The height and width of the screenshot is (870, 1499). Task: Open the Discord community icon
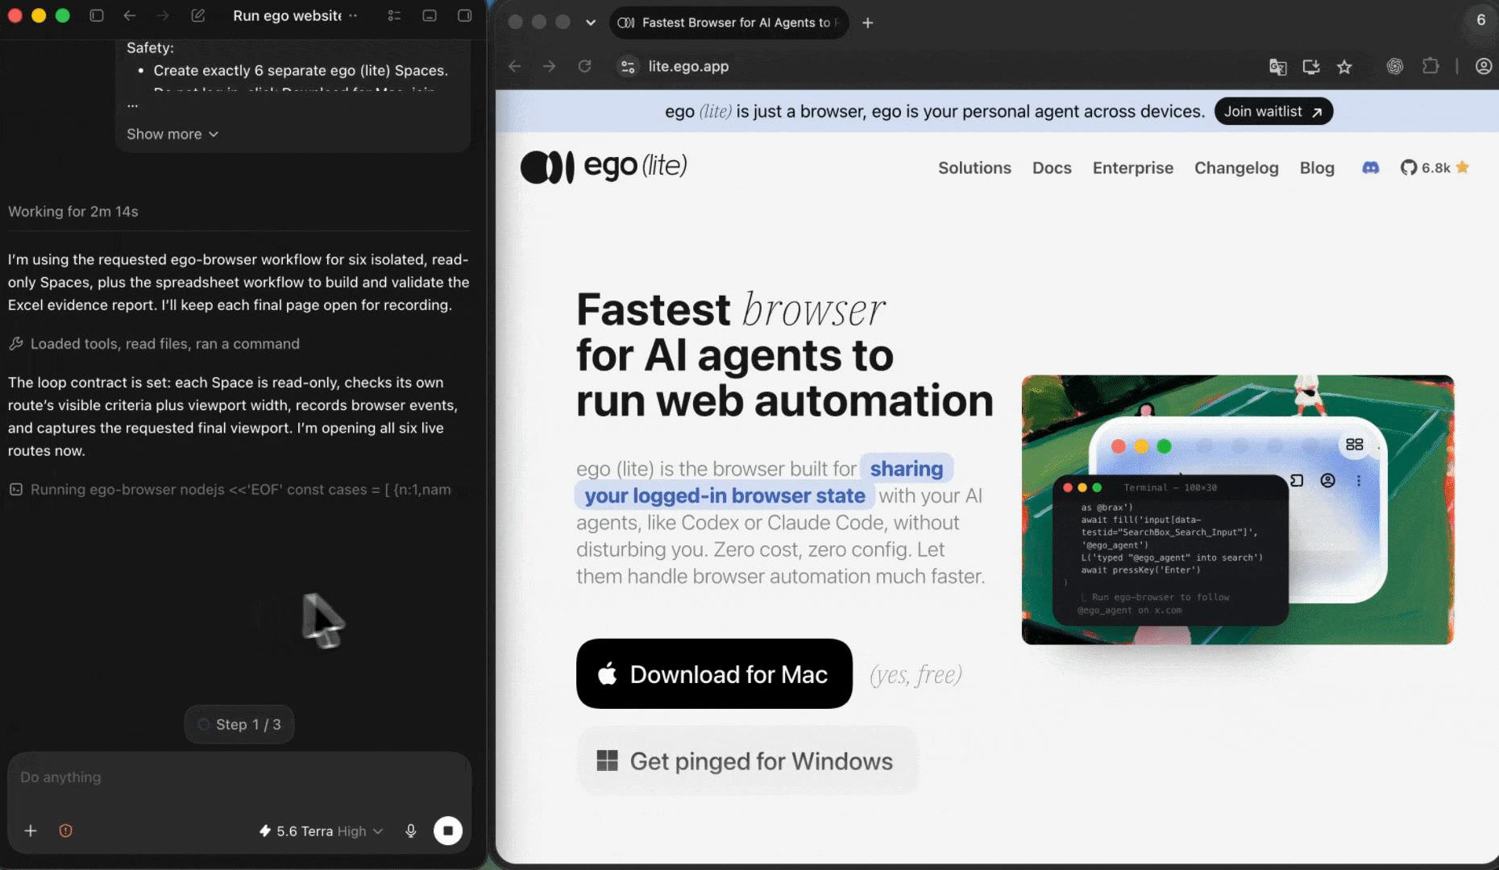pos(1371,168)
